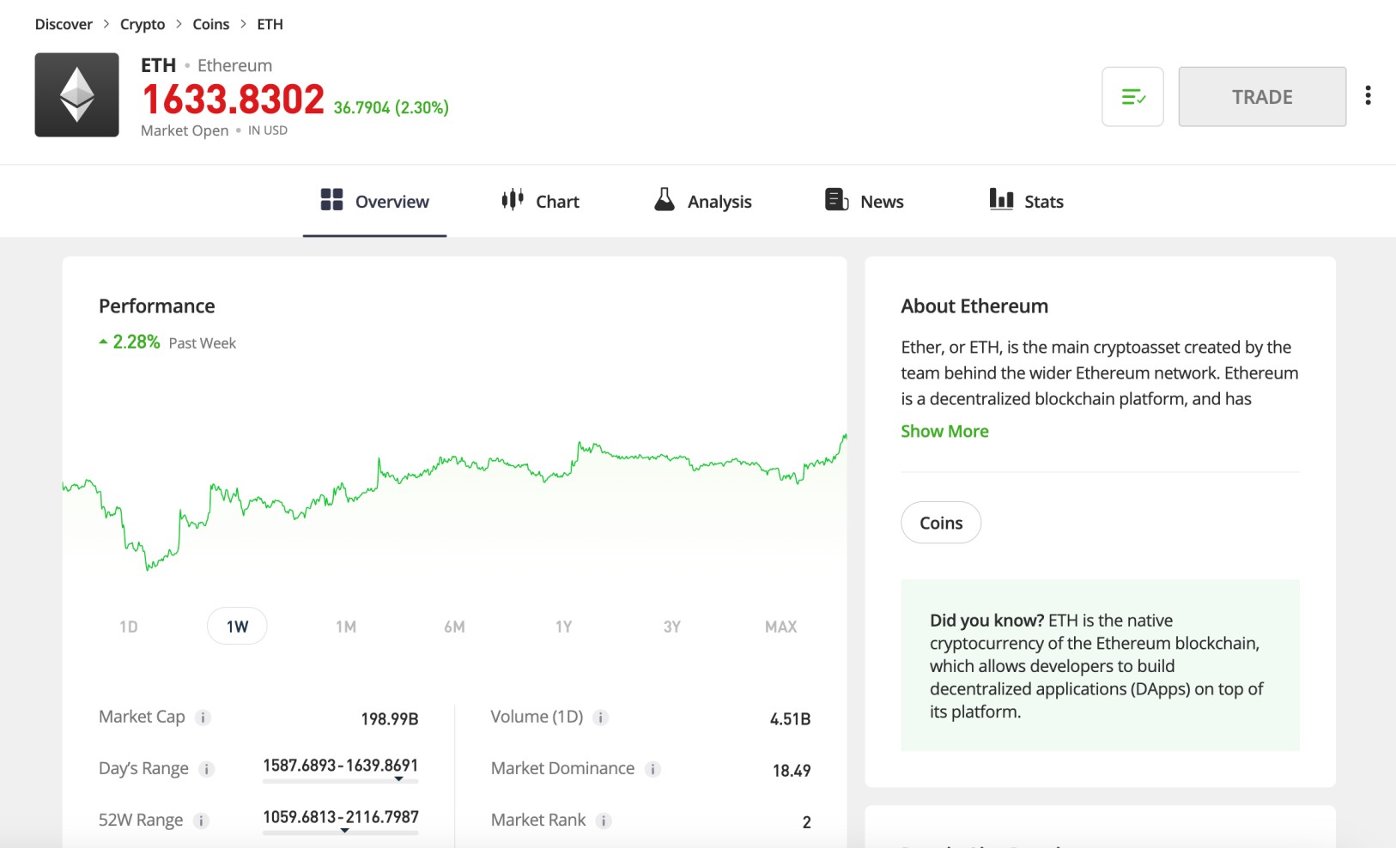Screen dimensions: 1396x848
Task: Click the Overview grid icon
Action: point(331,200)
